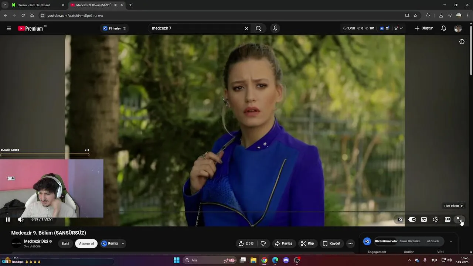Screen dimensions: 473x266
Task: Run the search with the magnifier button
Action: [x=258, y=28]
